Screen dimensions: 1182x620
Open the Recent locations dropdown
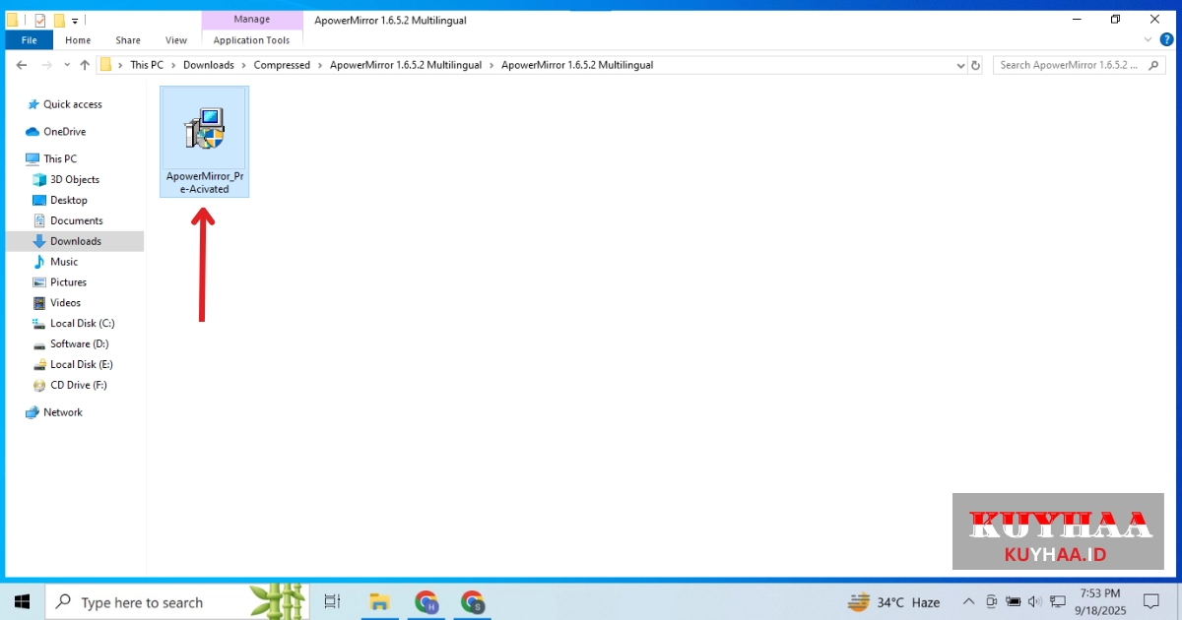(x=66, y=65)
